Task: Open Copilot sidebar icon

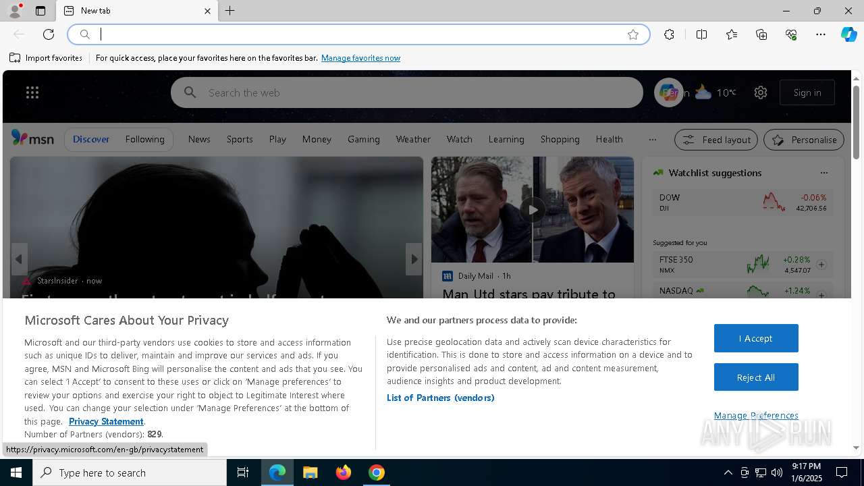Action: click(848, 34)
